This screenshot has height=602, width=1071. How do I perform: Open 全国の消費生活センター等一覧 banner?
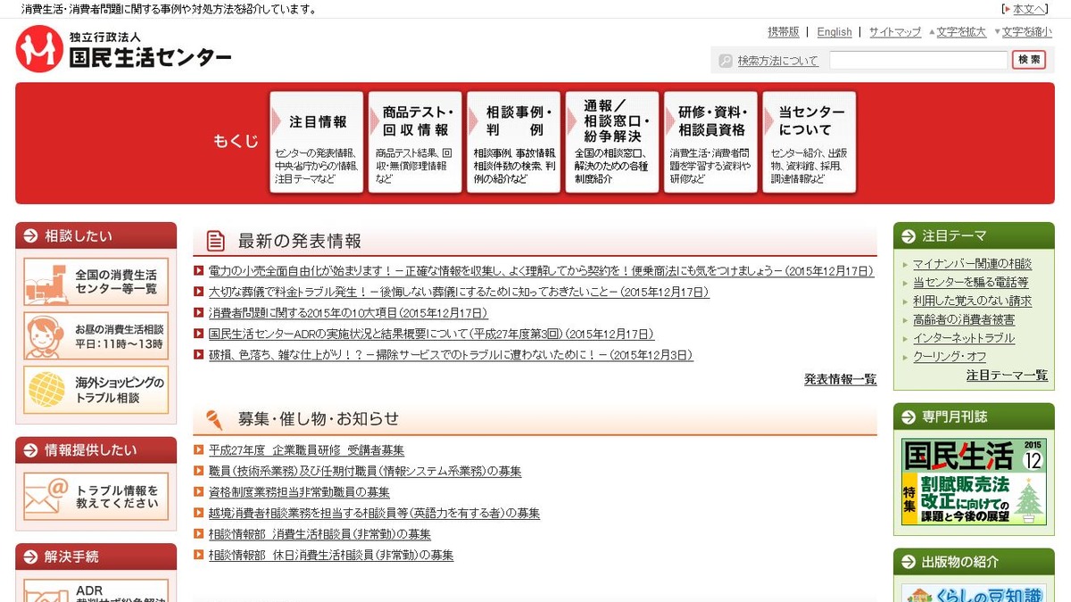point(96,282)
